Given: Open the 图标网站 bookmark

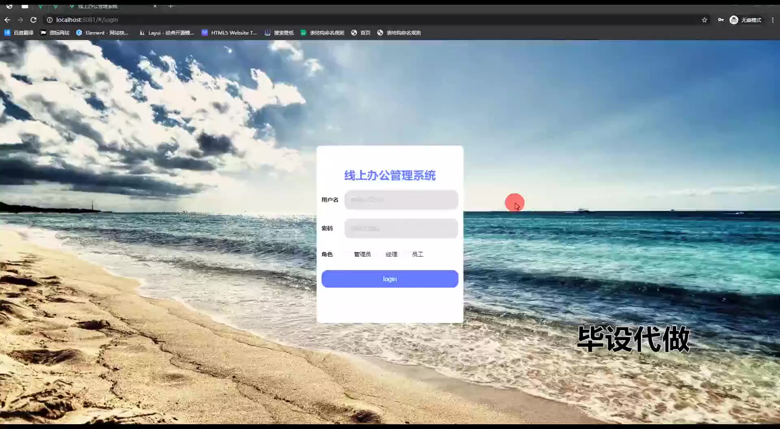Looking at the screenshot, I should coord(55,33).
